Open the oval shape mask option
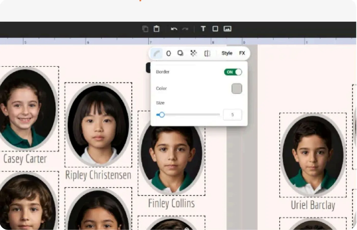This screenshot has height=230, width=357. point(169,53)
